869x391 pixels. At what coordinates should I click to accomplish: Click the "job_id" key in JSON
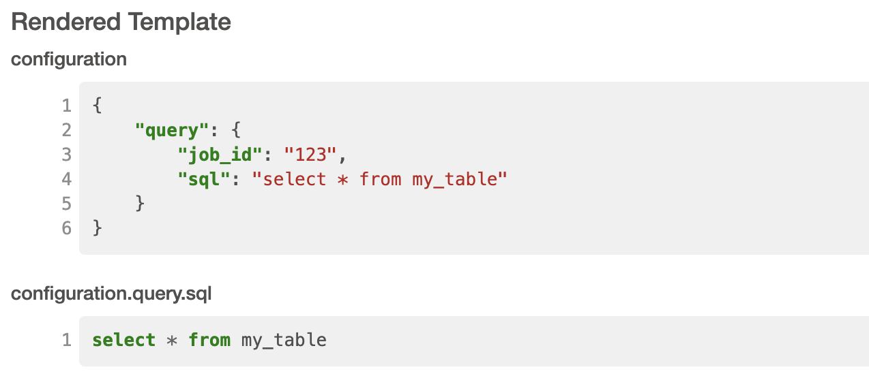pyautogui.click(x=220, y=155)
